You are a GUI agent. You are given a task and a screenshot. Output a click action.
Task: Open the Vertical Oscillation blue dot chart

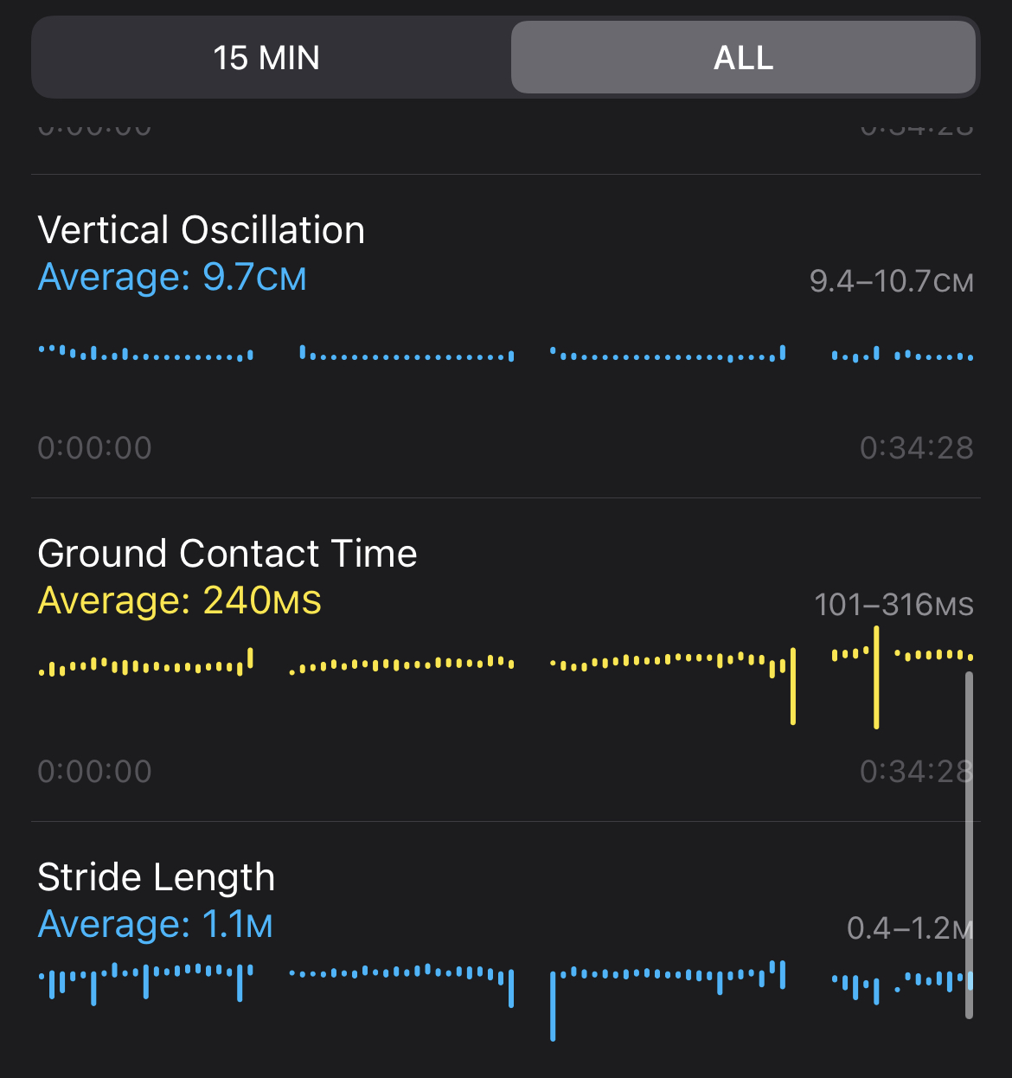506,354
